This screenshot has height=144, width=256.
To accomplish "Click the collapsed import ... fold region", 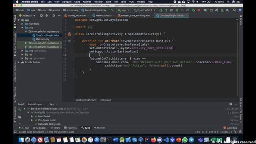I will [x=90, y=27].
